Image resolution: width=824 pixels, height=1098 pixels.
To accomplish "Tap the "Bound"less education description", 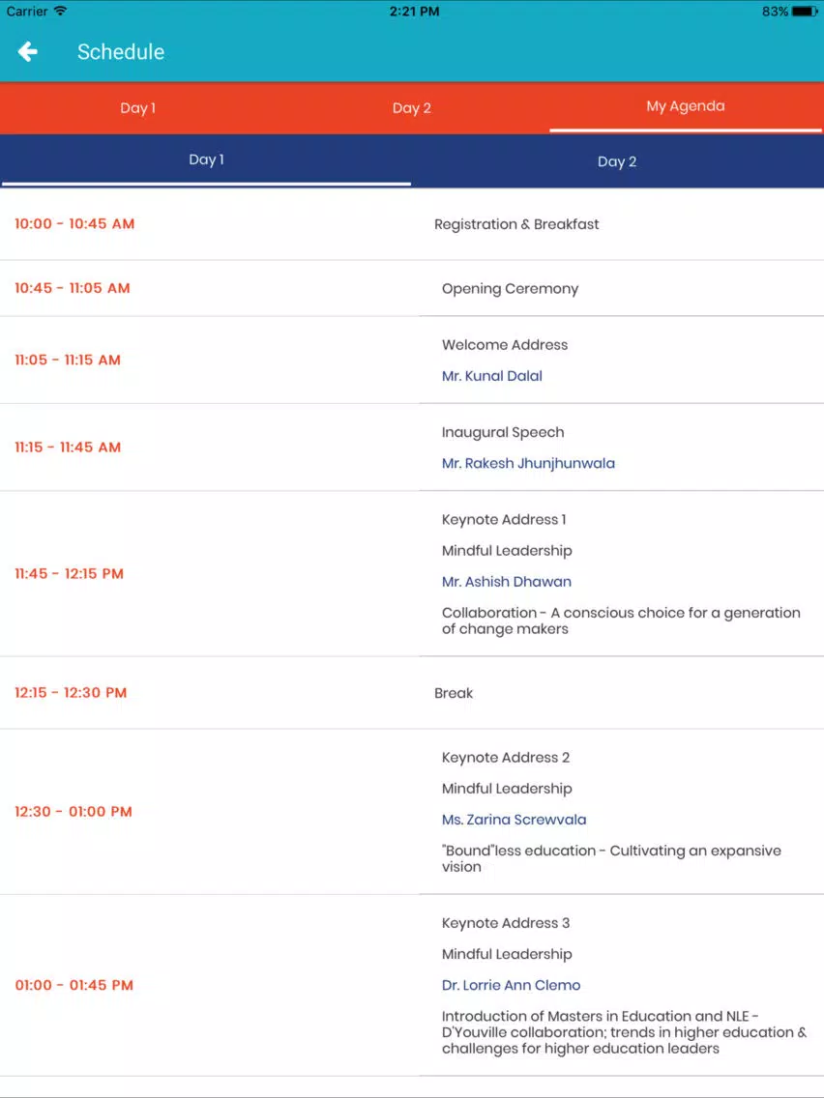I will coord(611,858).
